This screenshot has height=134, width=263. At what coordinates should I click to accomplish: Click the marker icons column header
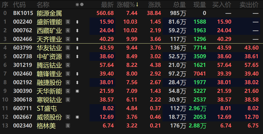pos(79,5)
